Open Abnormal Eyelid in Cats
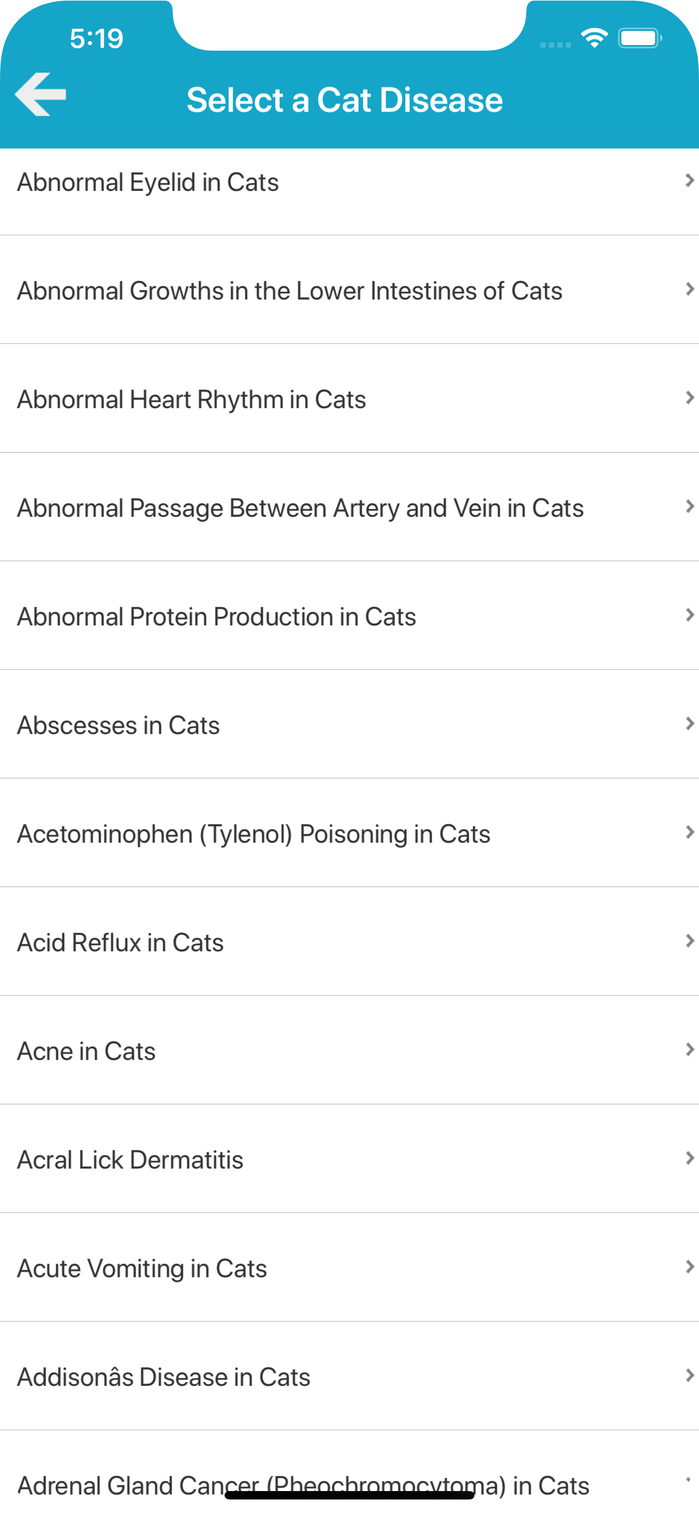This screenshot has width=699, height=1513. pos(148,182)
